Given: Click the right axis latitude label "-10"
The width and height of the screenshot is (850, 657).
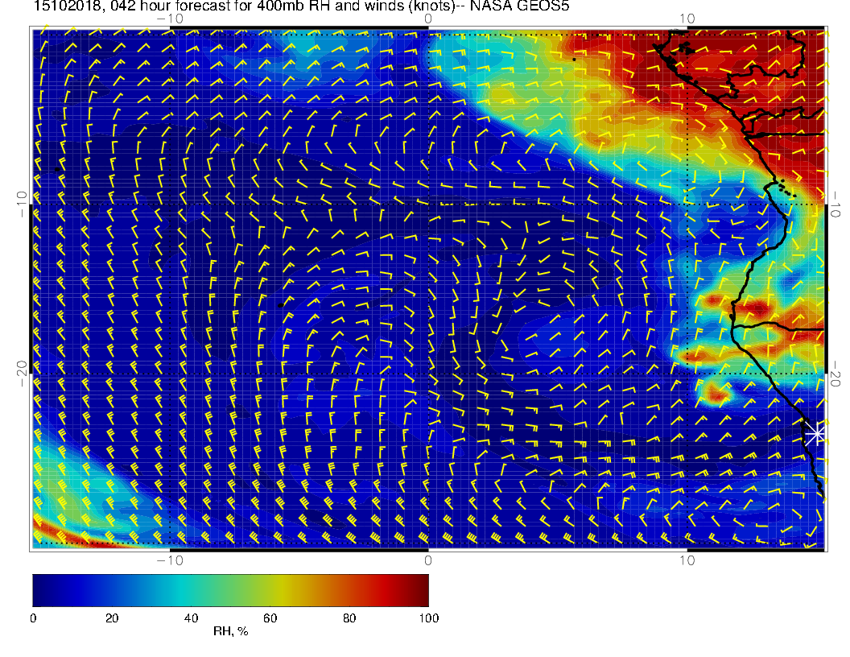Looking at the screenshot, I should pyautogui.click(x=835, y=204).
